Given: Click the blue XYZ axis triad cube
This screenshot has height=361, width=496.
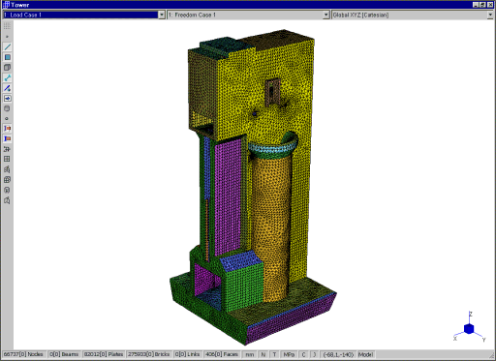Looking at the screenshot, I should coord(469,329).
